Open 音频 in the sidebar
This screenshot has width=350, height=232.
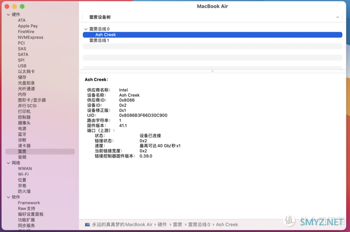coord(22,157)
